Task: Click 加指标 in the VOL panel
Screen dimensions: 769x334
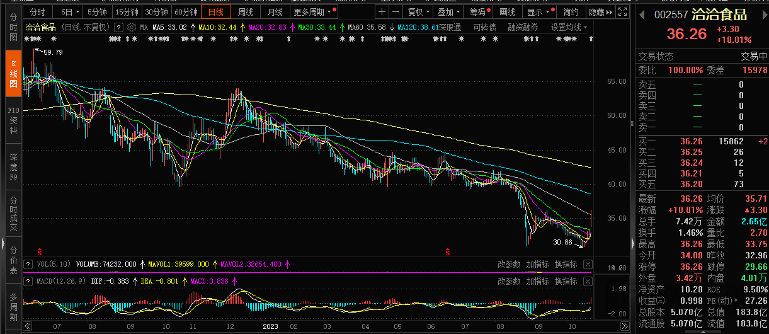Action: 537,264
